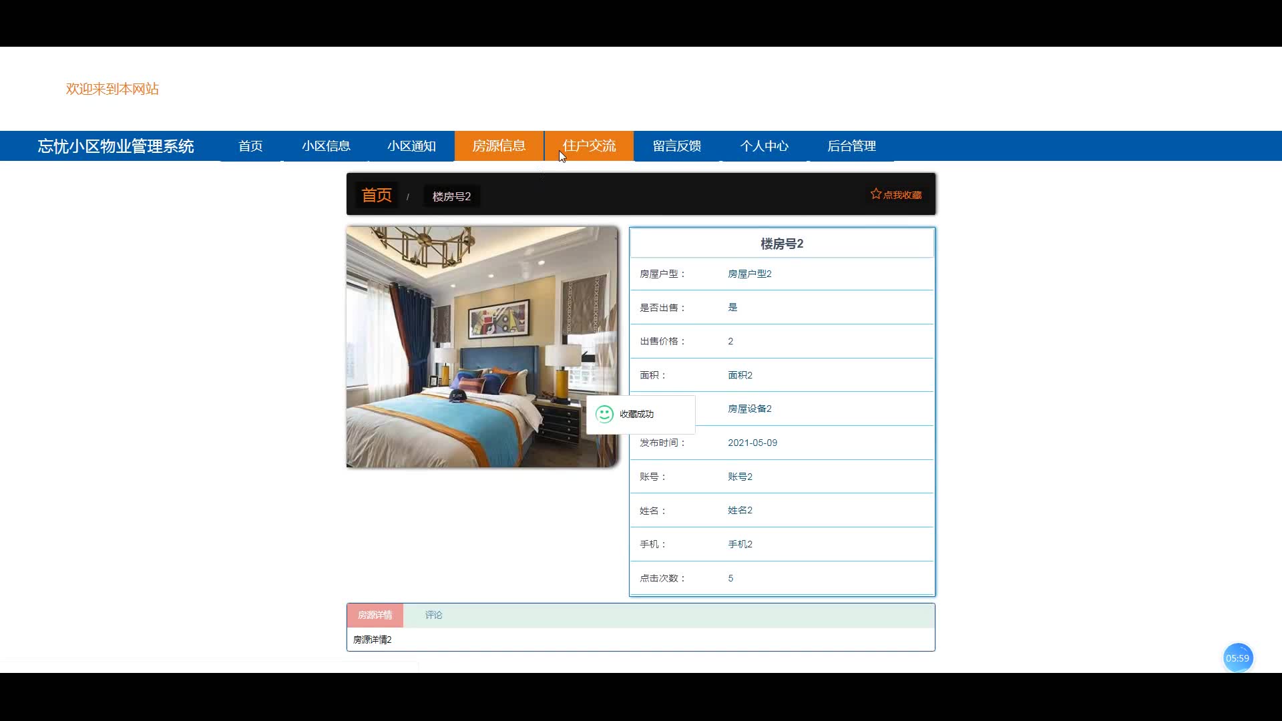Click the 05:59 timer bubble
The height and width of the screenshot is (721, 1282).
(1237, 658)
